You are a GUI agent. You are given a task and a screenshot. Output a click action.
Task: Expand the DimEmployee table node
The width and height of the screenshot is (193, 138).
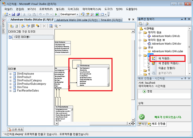(x=11, y=74)
